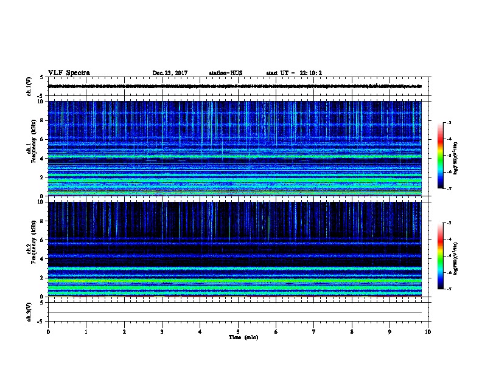Screen dimensions: 482x372
Task: Click time-axis tick label "10"
Action: tap(428, 331)
